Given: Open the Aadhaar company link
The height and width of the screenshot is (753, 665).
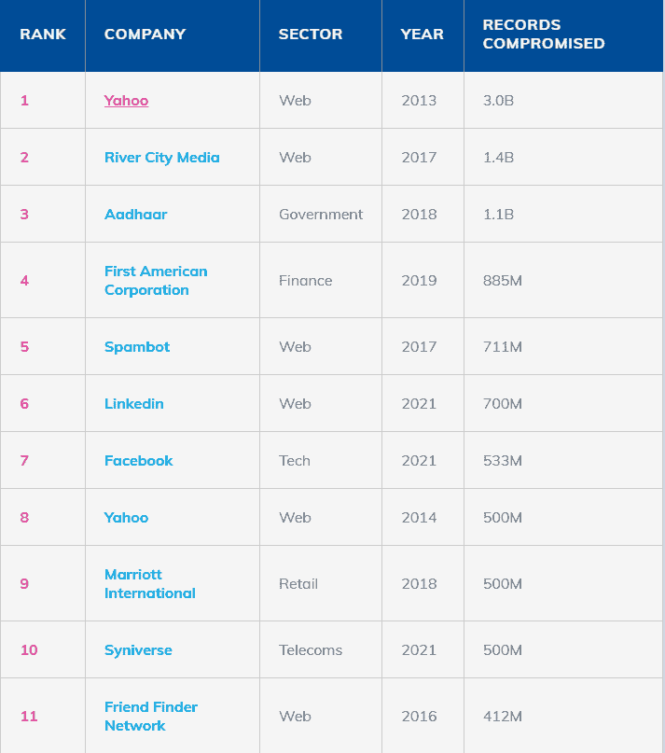Looking at the screenshot, I should point(135,214).
